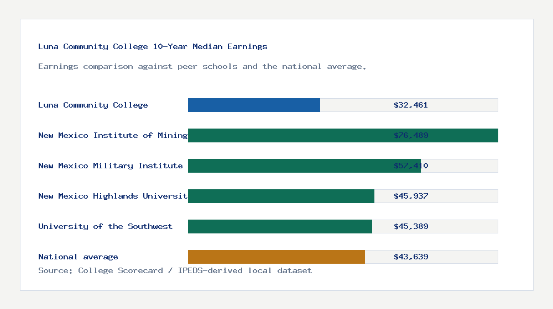
Task: Click the value '$43,639'
Action: (x=411, y=257)
